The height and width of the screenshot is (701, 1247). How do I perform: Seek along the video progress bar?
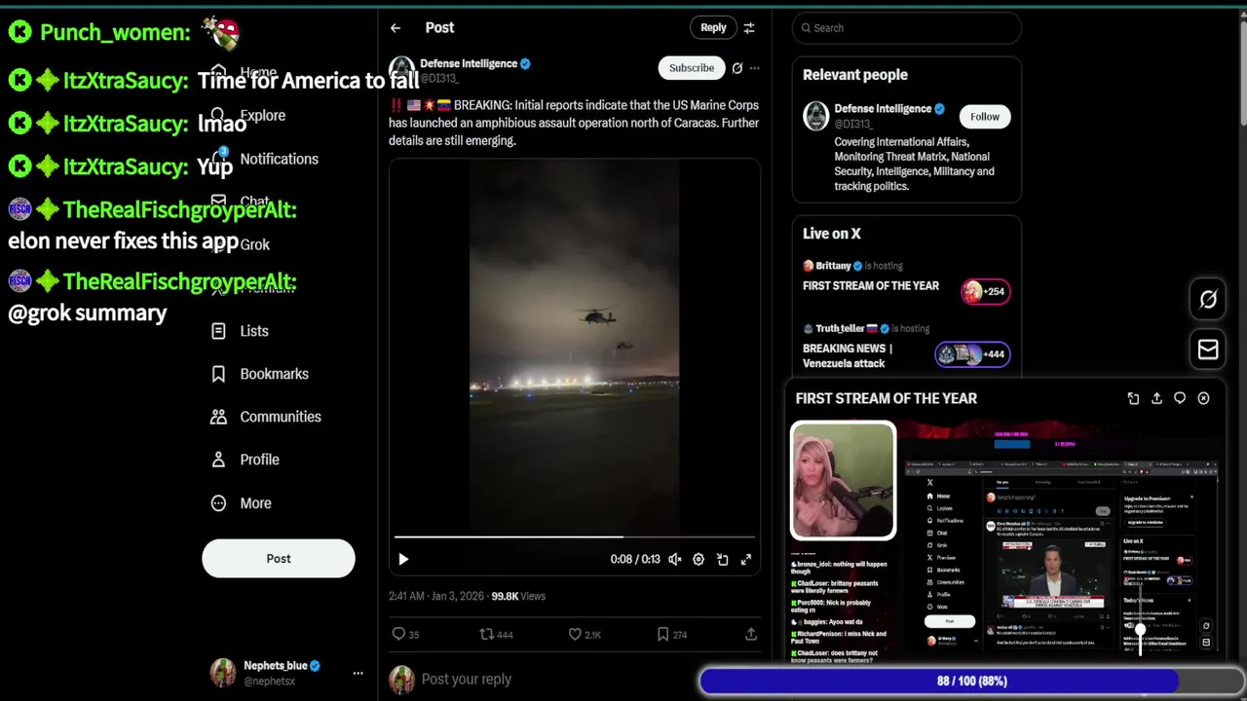[x=575, y=536]
